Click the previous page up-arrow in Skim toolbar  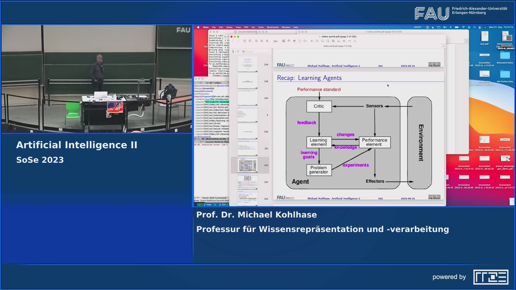click(245, 41)
